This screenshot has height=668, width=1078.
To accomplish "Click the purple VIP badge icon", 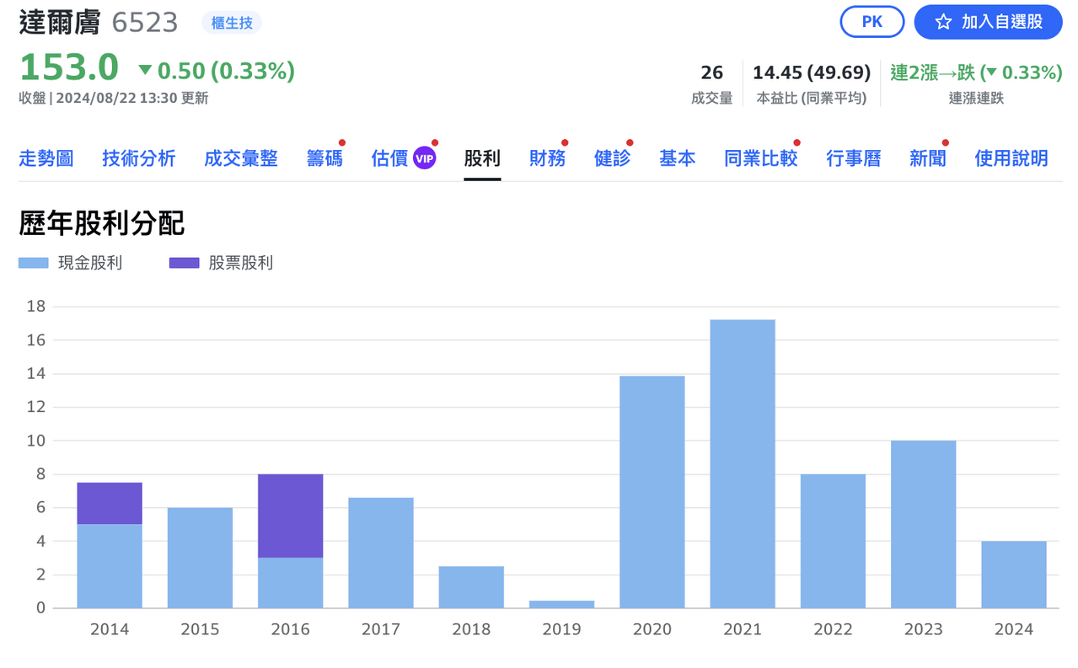I will (x=425, y=158).
